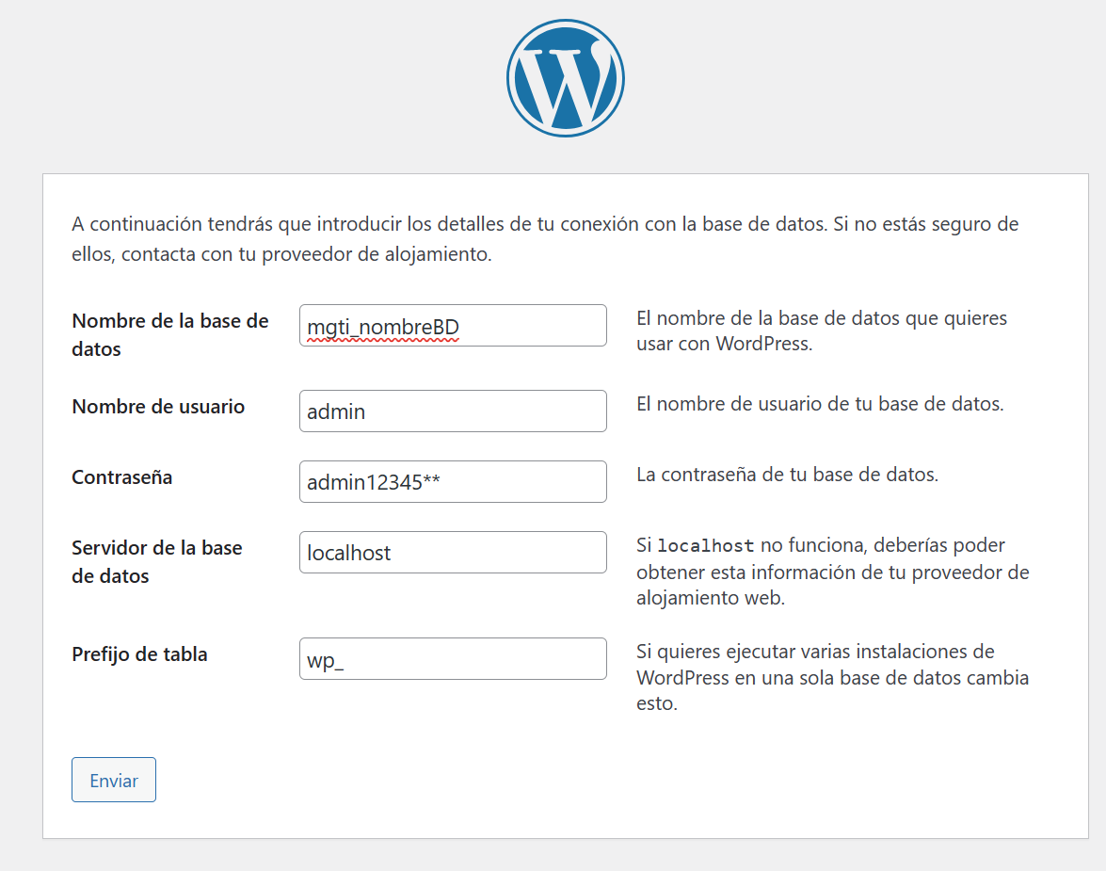
Task: Click the description 'El nombre de usuario de tu base de datos.'
Action: (820, 404)
